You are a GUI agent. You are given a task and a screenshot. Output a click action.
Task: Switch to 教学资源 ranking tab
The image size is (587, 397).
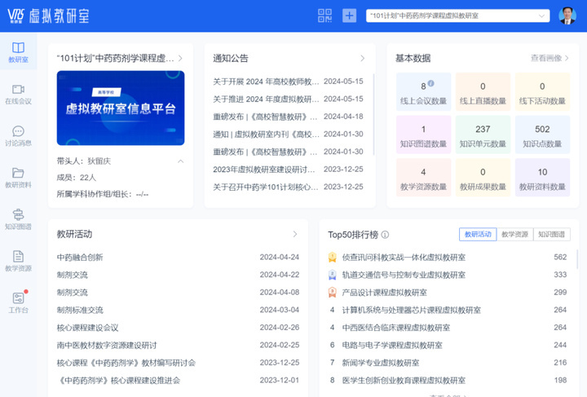[x=515, y=235]
